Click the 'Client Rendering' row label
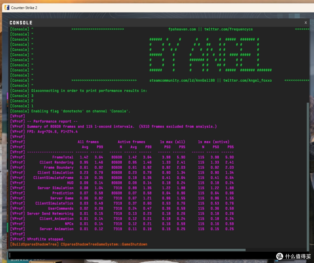The image size is (314, 263). click(56, 162)
